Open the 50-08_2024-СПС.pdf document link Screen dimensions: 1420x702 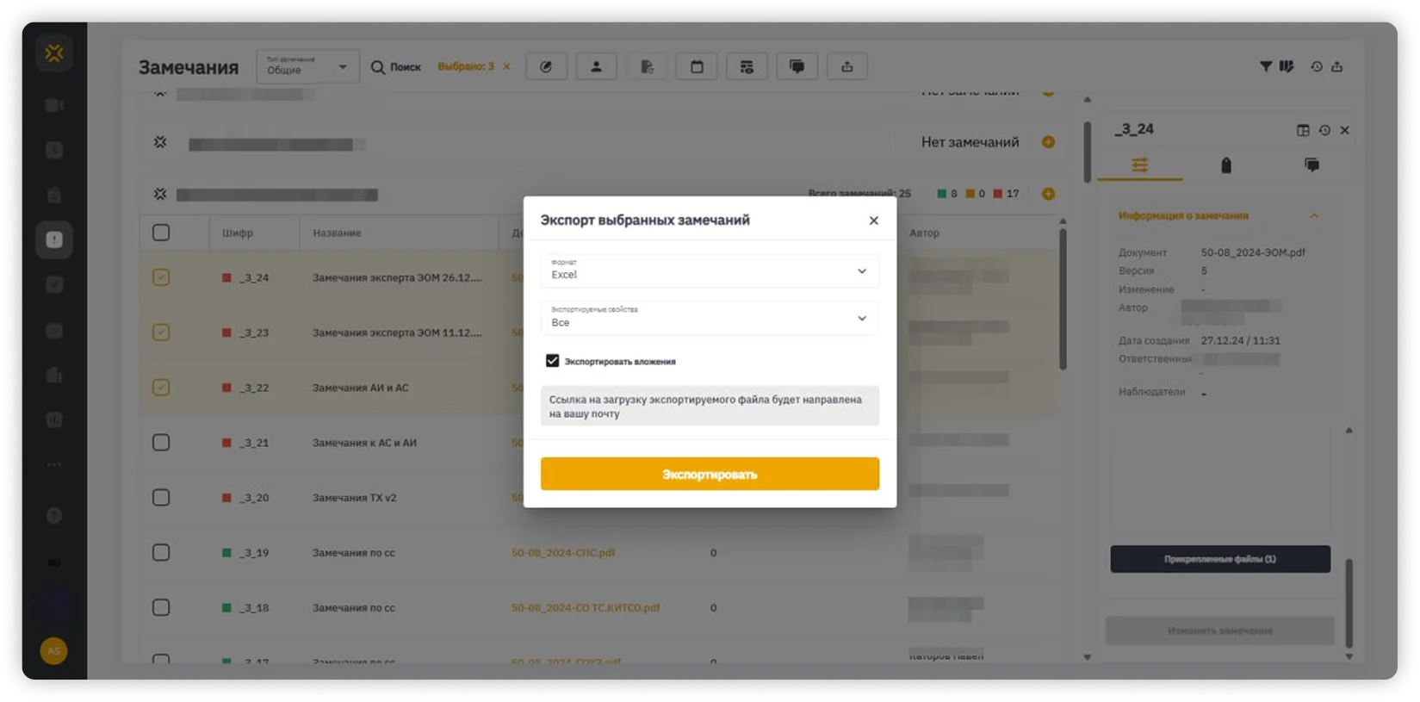563,553
